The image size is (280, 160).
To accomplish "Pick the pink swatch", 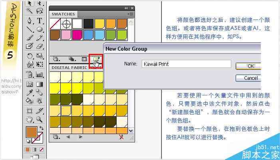I will coord(66,35).
